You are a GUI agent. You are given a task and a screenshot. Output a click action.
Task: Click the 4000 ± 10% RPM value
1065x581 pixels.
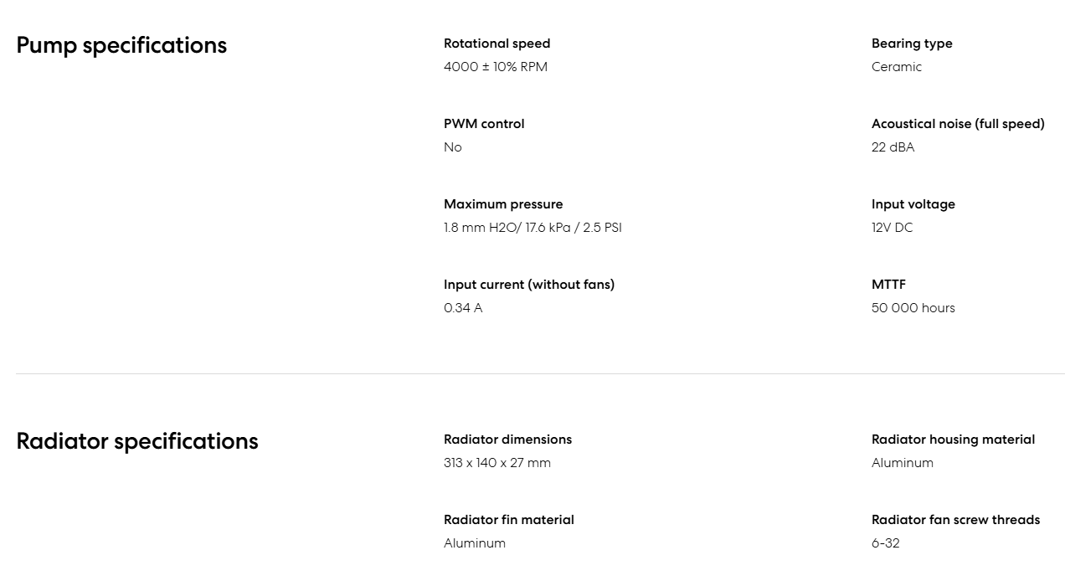click(x=496, y=67)
